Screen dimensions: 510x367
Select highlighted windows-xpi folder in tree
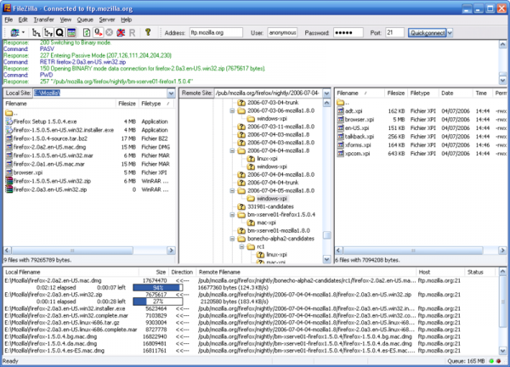[x=272, y=199]
